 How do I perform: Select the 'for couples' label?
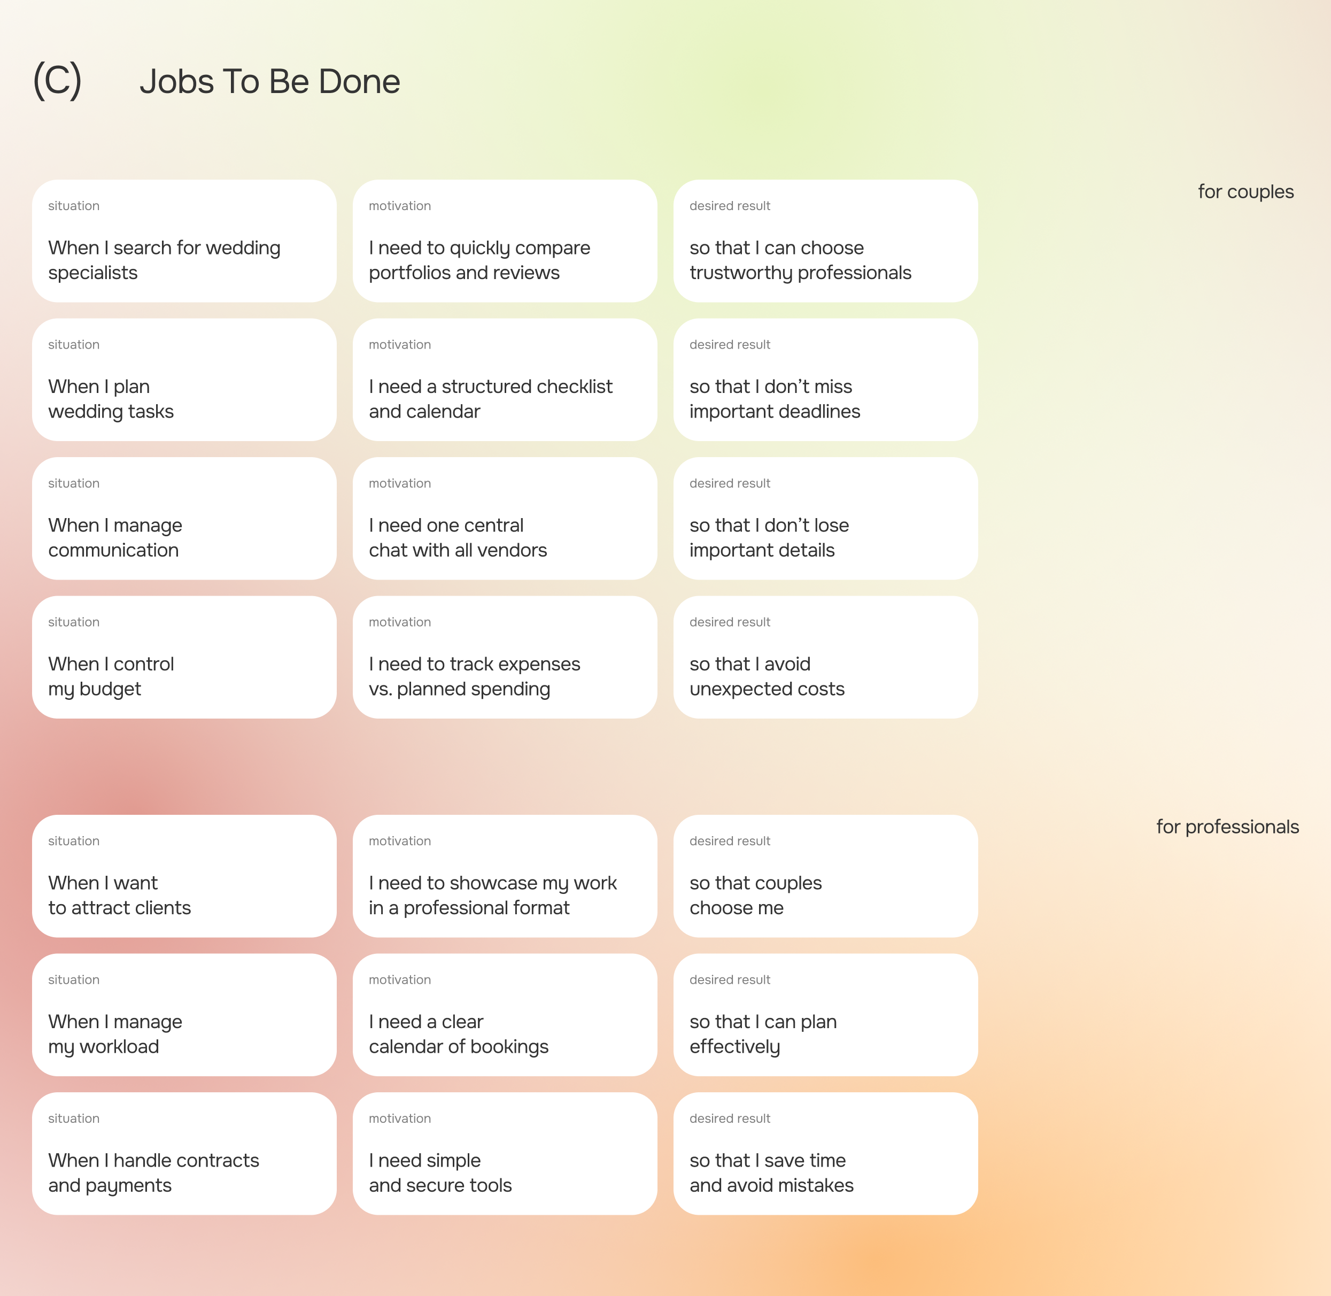coord(1245,192)
